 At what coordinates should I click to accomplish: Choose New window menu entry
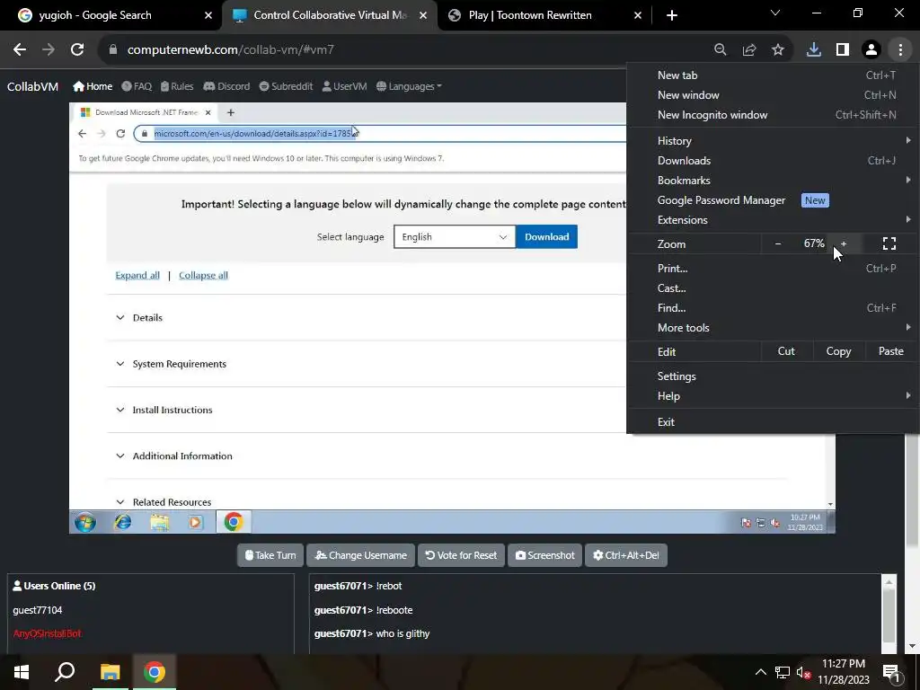tap(774, 95)
